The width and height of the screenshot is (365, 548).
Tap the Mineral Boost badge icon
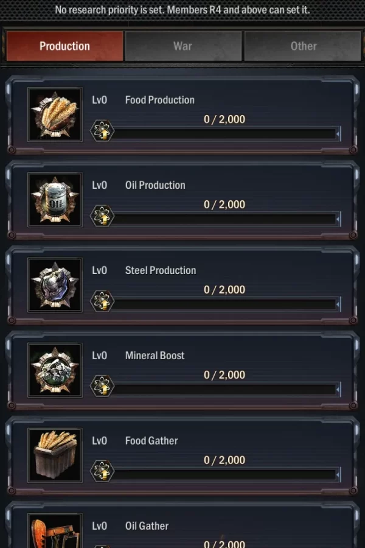tap(55, 370)
